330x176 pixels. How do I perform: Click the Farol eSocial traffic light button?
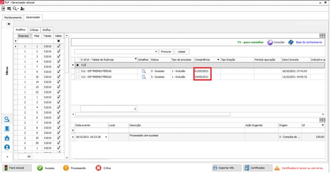point(17,168)
